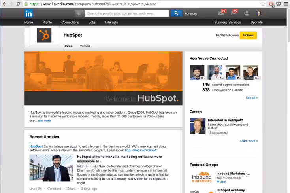
Task: Click the second 2nd-degree connection photo
Action: coord(215,72)
